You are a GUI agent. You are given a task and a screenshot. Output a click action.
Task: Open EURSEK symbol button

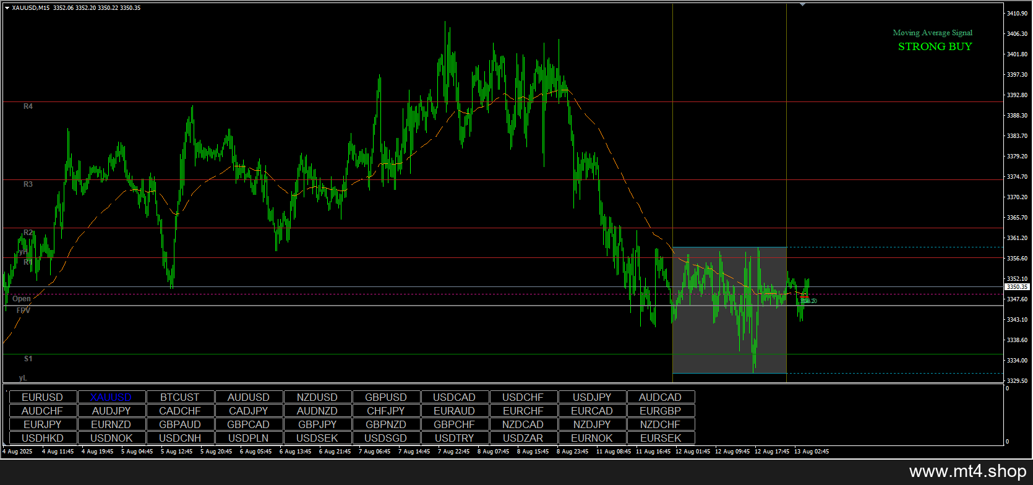point(661,438)
